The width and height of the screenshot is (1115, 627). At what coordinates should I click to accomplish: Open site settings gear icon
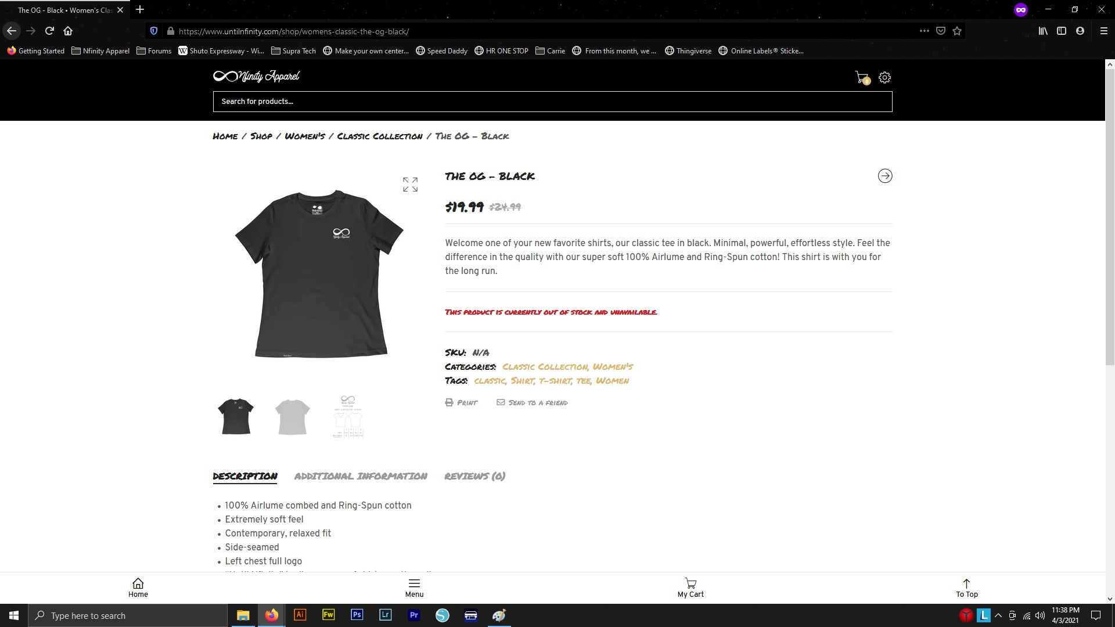[884, 78]
